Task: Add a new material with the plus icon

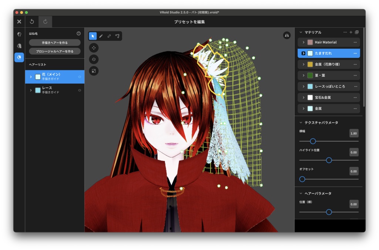Action: (x=351, y=33)
